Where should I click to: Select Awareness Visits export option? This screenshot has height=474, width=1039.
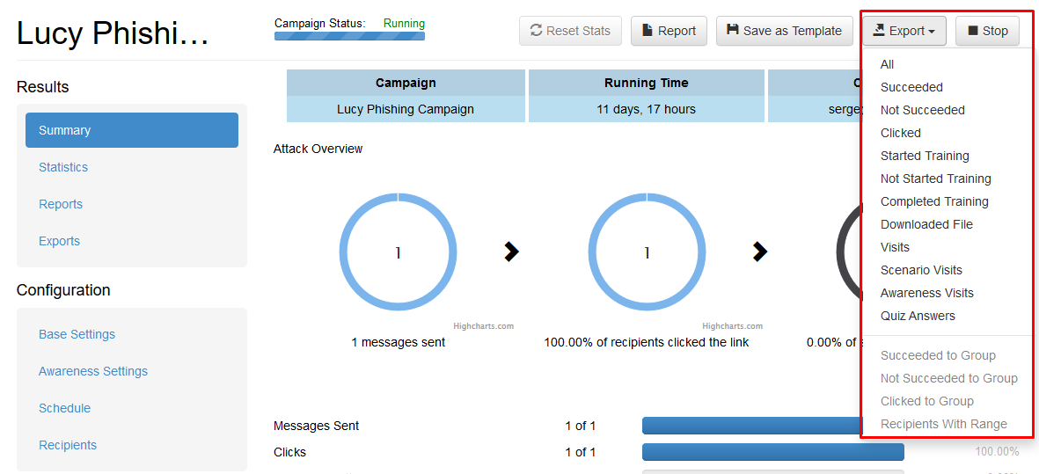tap(927, 293)
